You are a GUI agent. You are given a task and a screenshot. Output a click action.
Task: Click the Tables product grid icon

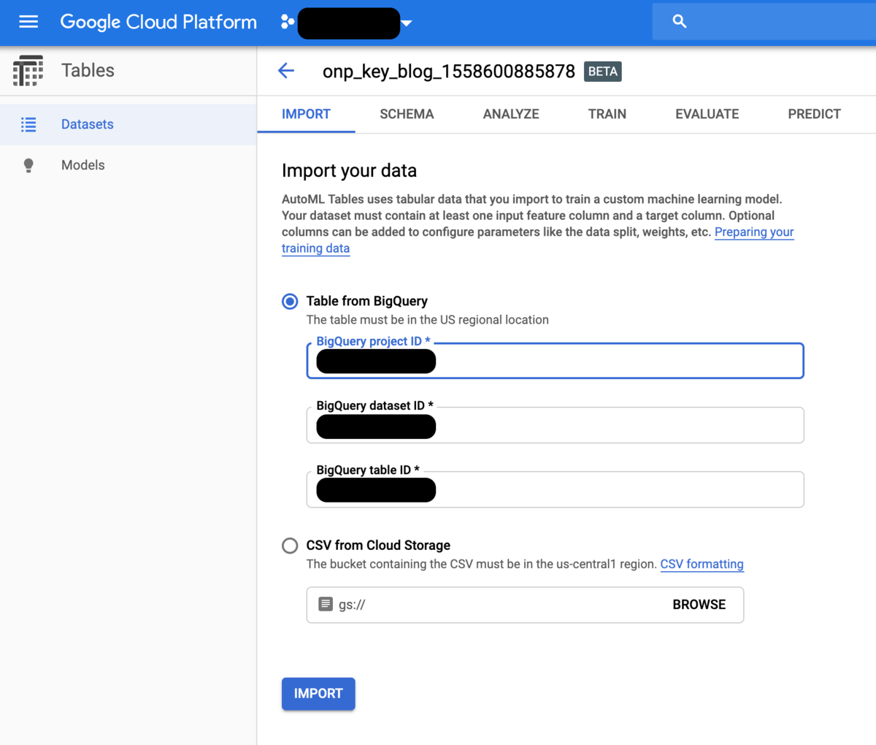click(x=28, y=70)
